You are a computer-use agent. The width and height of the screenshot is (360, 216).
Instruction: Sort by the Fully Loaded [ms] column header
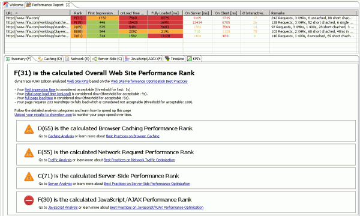click(x=166, y=13)
